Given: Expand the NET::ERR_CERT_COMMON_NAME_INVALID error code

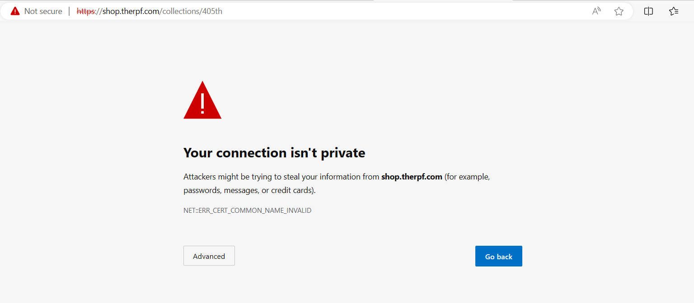Looking at the screenshot, I should [247, 211].
